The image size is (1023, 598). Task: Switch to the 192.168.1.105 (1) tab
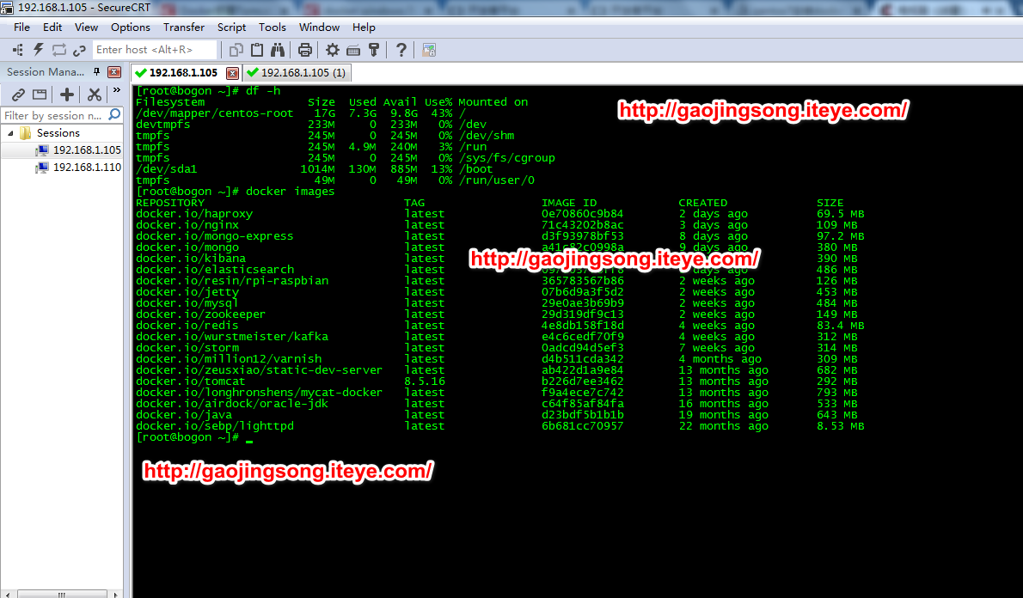[x=297, y=73]
